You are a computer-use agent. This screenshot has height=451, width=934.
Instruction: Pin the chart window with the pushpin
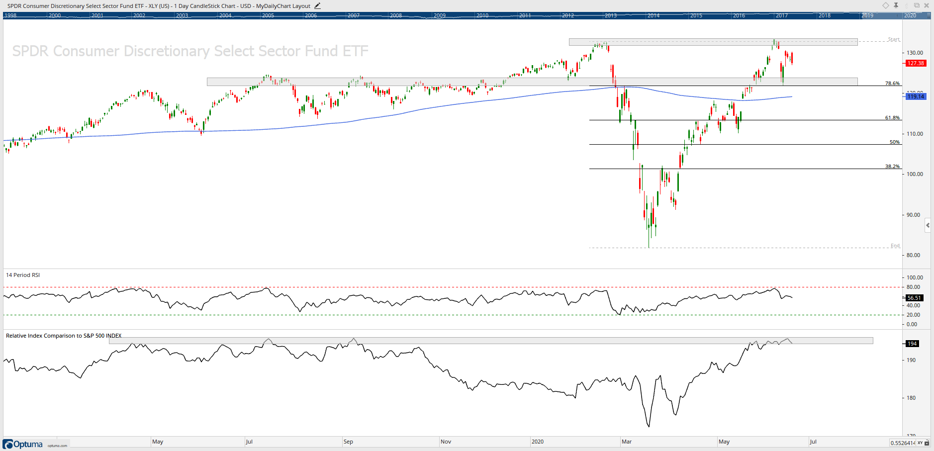pos(896,5)
